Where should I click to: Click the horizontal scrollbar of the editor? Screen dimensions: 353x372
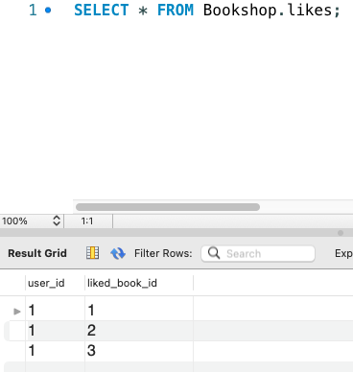pyautogui.click(x=168, y=207)
